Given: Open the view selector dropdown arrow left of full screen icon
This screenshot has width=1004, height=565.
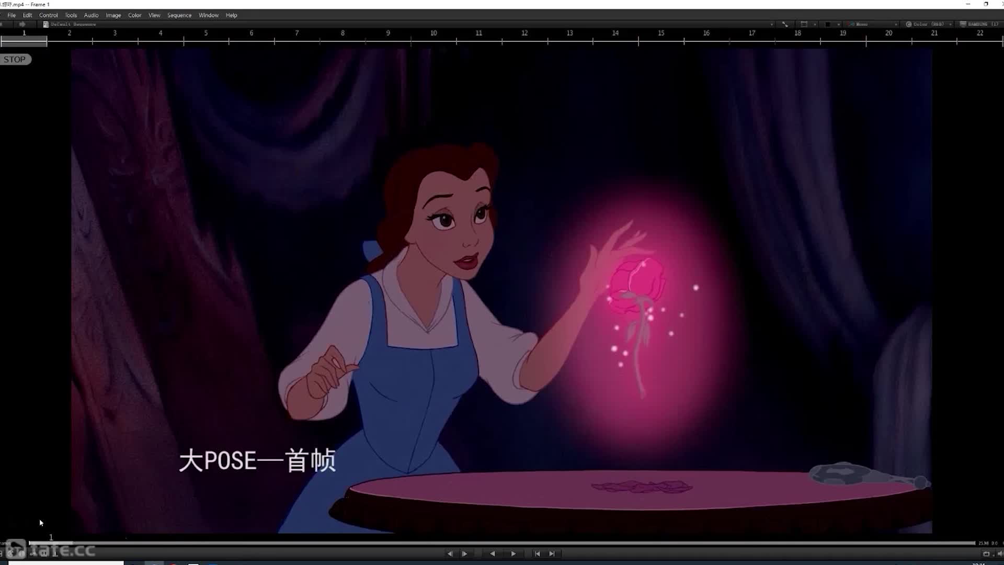Looking at the screenshot, I should point(772,24).
